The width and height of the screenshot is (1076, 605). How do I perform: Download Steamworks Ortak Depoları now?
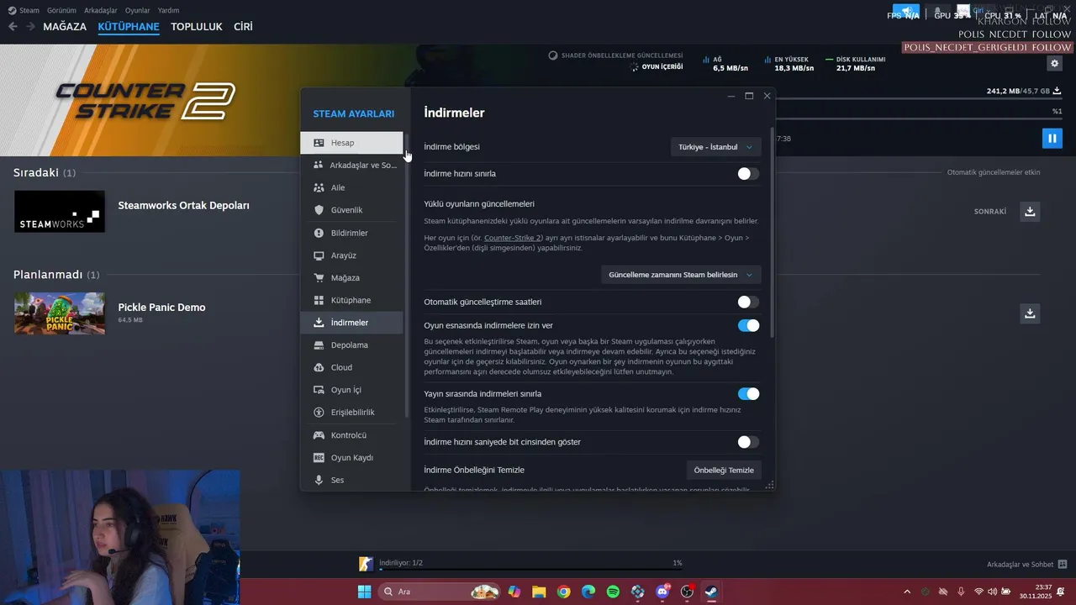1030,211
